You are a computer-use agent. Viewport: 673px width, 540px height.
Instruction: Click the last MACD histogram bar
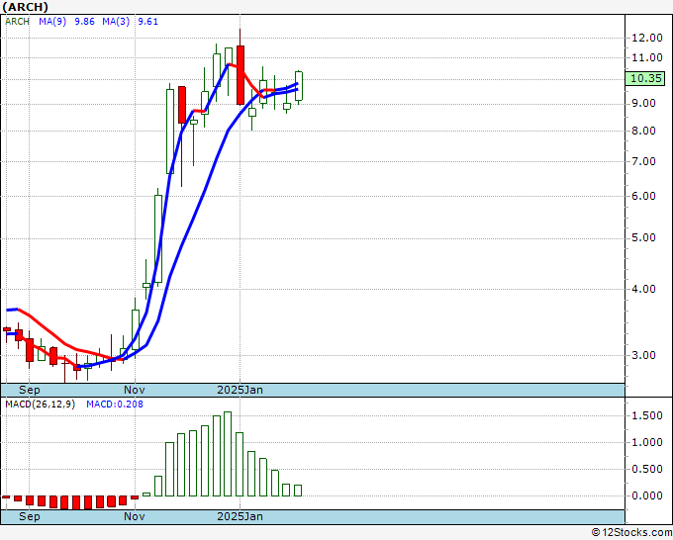click(x=298, y=491)
